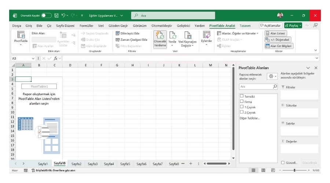Switch to the Ekle tab

39,26
